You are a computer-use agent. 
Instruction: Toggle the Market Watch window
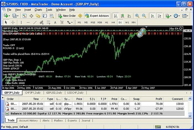tap(24, 16)
